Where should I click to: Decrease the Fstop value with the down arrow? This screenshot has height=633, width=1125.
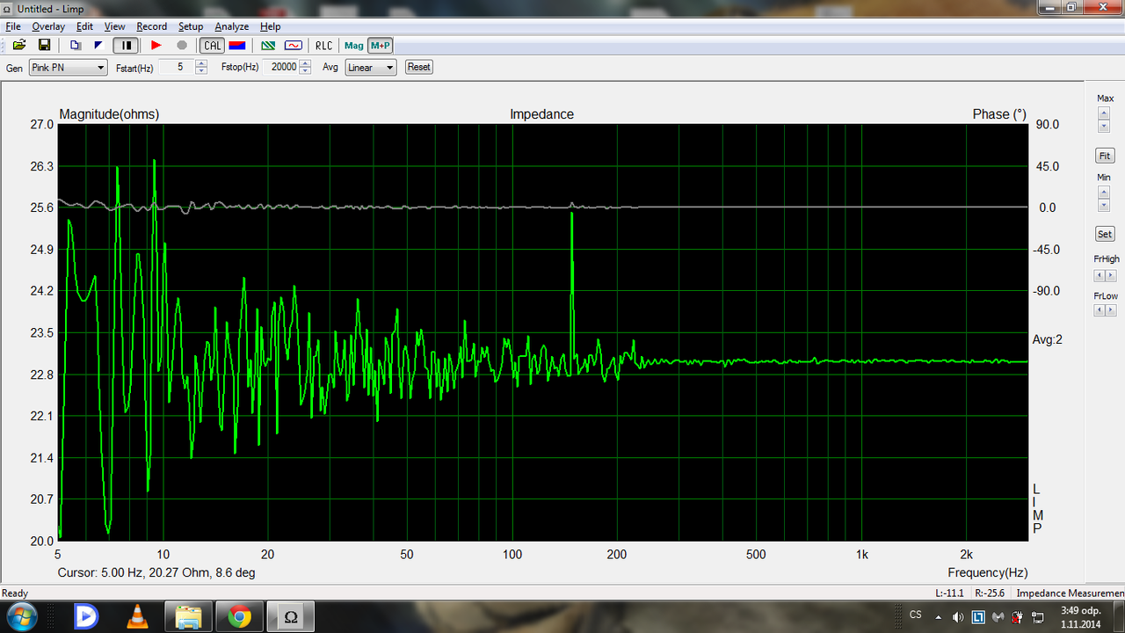click(305, 71)
